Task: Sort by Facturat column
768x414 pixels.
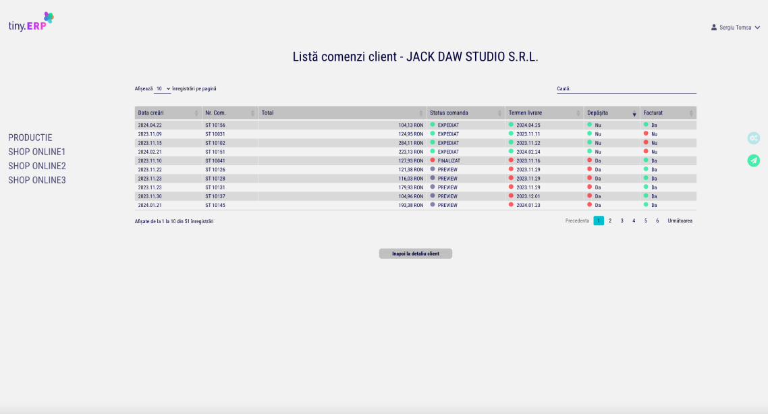Action: pos(668,113)
